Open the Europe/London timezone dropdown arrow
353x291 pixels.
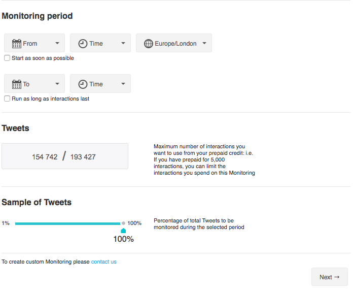tap(204, 43)
